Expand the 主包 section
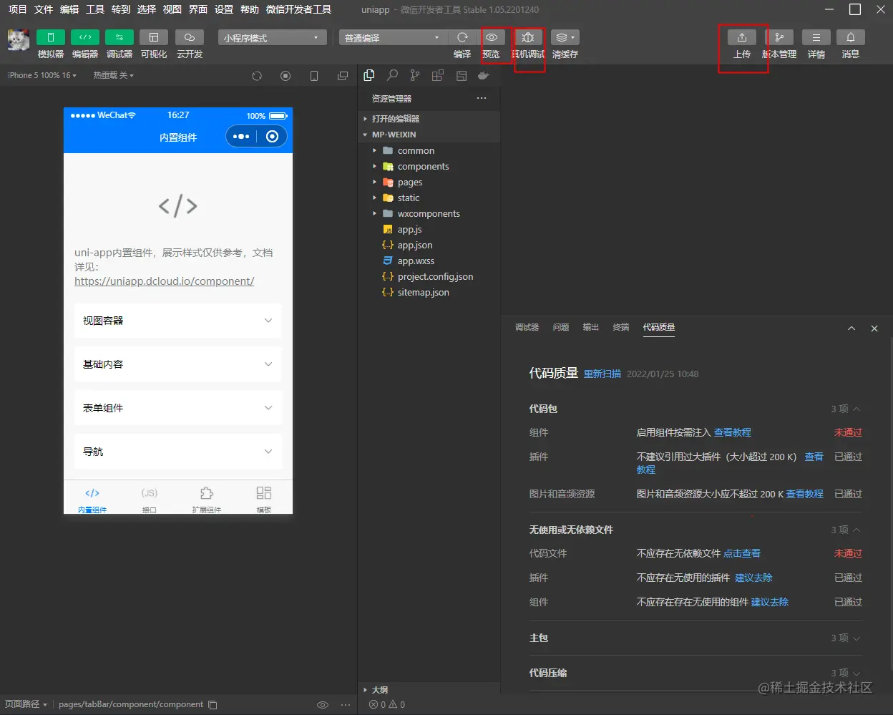The height and width of the screenshot is (715, 893). coord(696,638)
